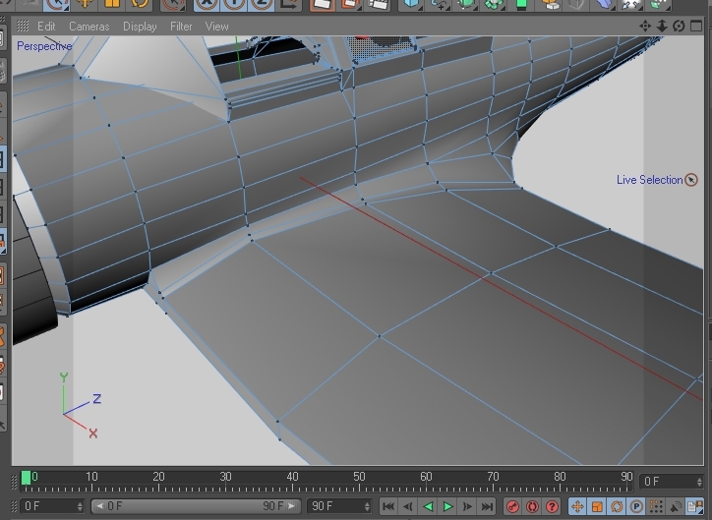Viewport: 712px width, 520px height.
Task: Toggle the Position keyframe channel
Action: (577, 506)
